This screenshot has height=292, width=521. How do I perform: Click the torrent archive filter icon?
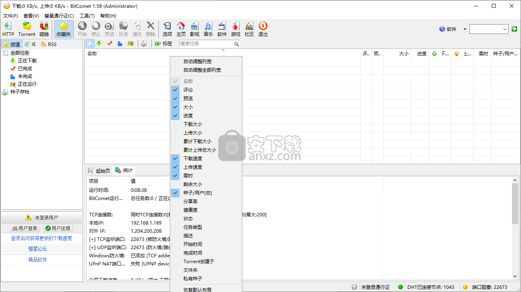tap(144, 44)
